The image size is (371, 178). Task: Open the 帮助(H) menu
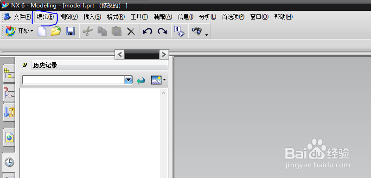pos(283,17)
